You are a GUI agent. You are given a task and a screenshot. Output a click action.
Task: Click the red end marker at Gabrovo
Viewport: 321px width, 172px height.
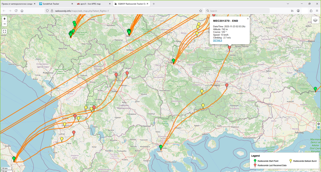click(229, 48)
